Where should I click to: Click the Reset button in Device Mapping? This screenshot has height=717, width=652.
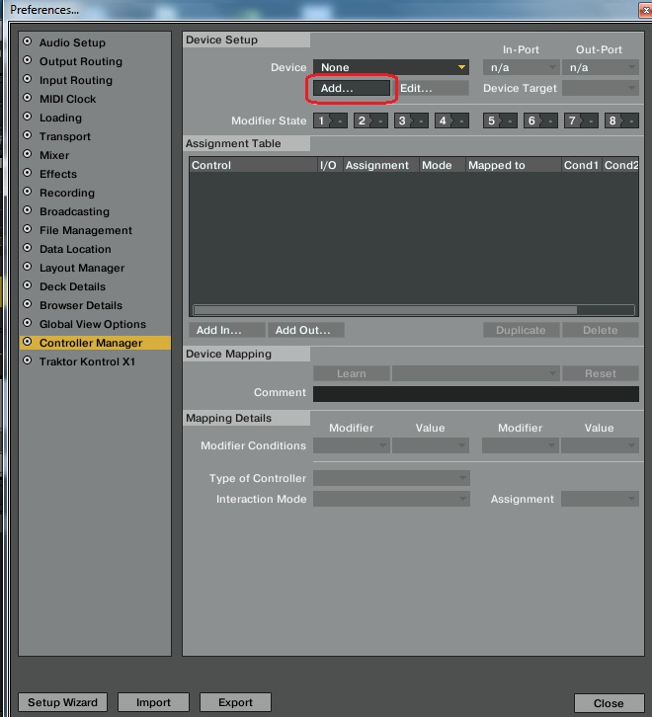tap(601, 373)
